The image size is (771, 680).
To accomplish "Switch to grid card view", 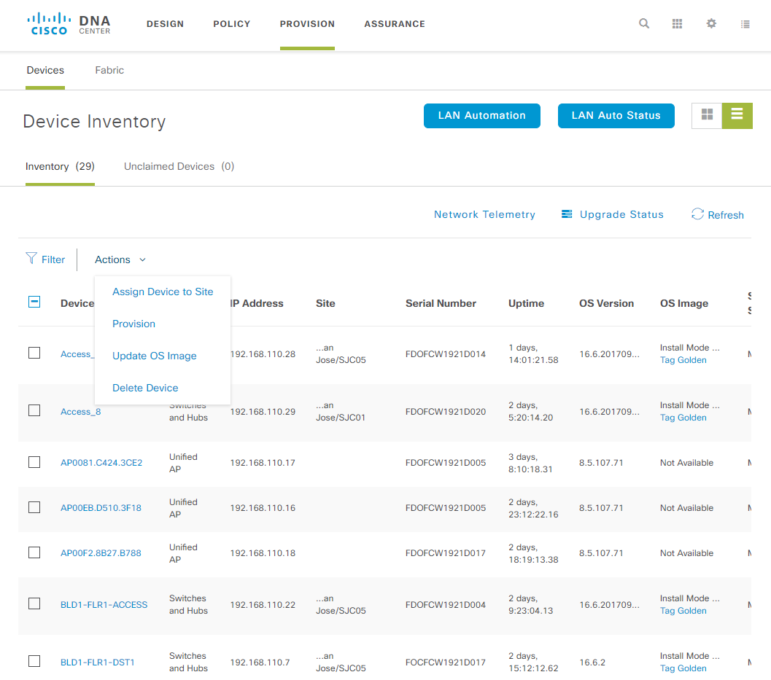I will pyautogui.click(x=707, y=115).
